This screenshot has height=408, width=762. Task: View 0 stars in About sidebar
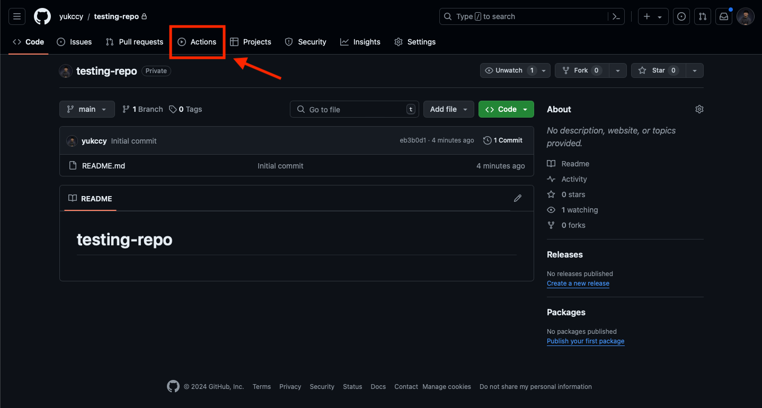point(566,194)
